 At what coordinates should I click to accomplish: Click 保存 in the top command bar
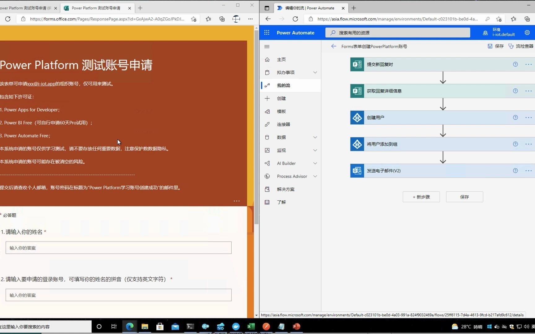(x=496, y=46)
